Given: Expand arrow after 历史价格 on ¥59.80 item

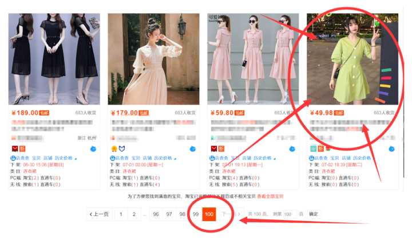Looking at the screenshot, I should (x=275, y=159).
